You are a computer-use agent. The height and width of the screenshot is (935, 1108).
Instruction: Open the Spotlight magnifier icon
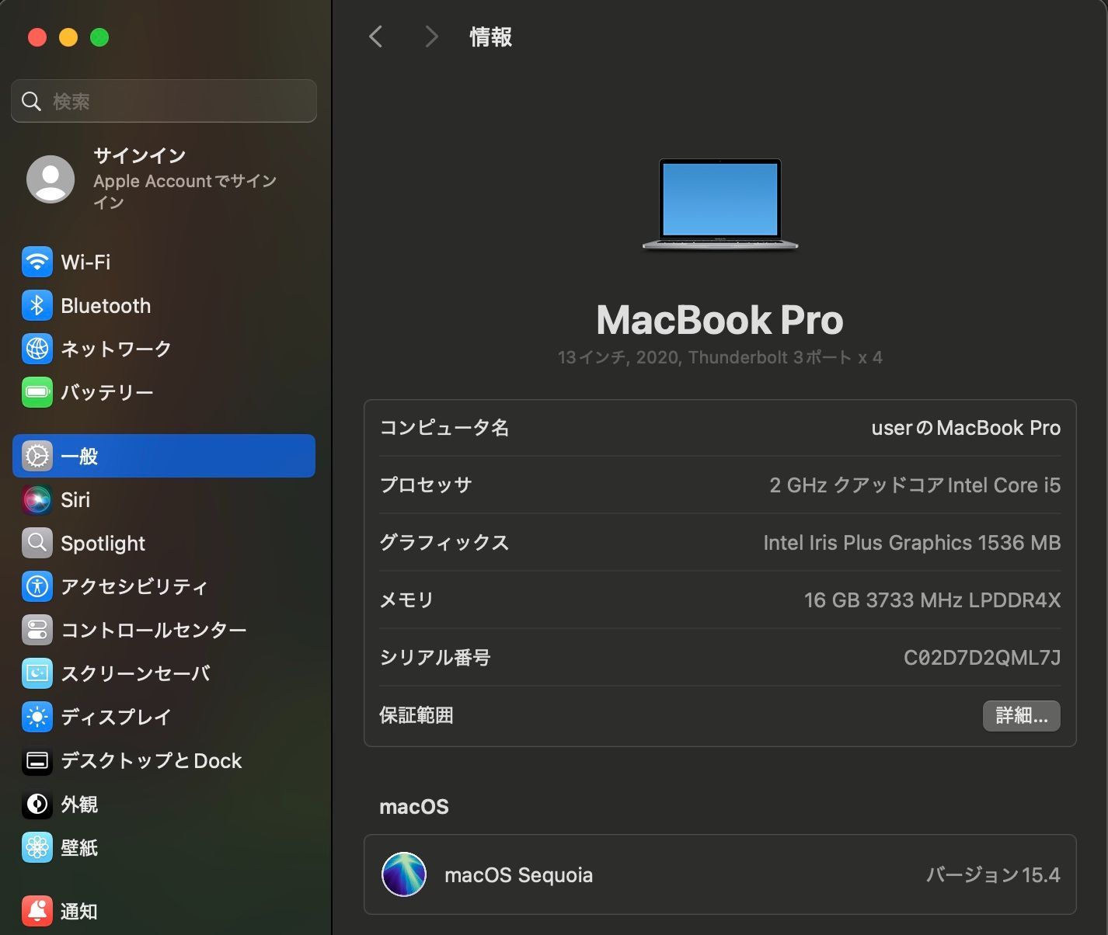point(37,543)
